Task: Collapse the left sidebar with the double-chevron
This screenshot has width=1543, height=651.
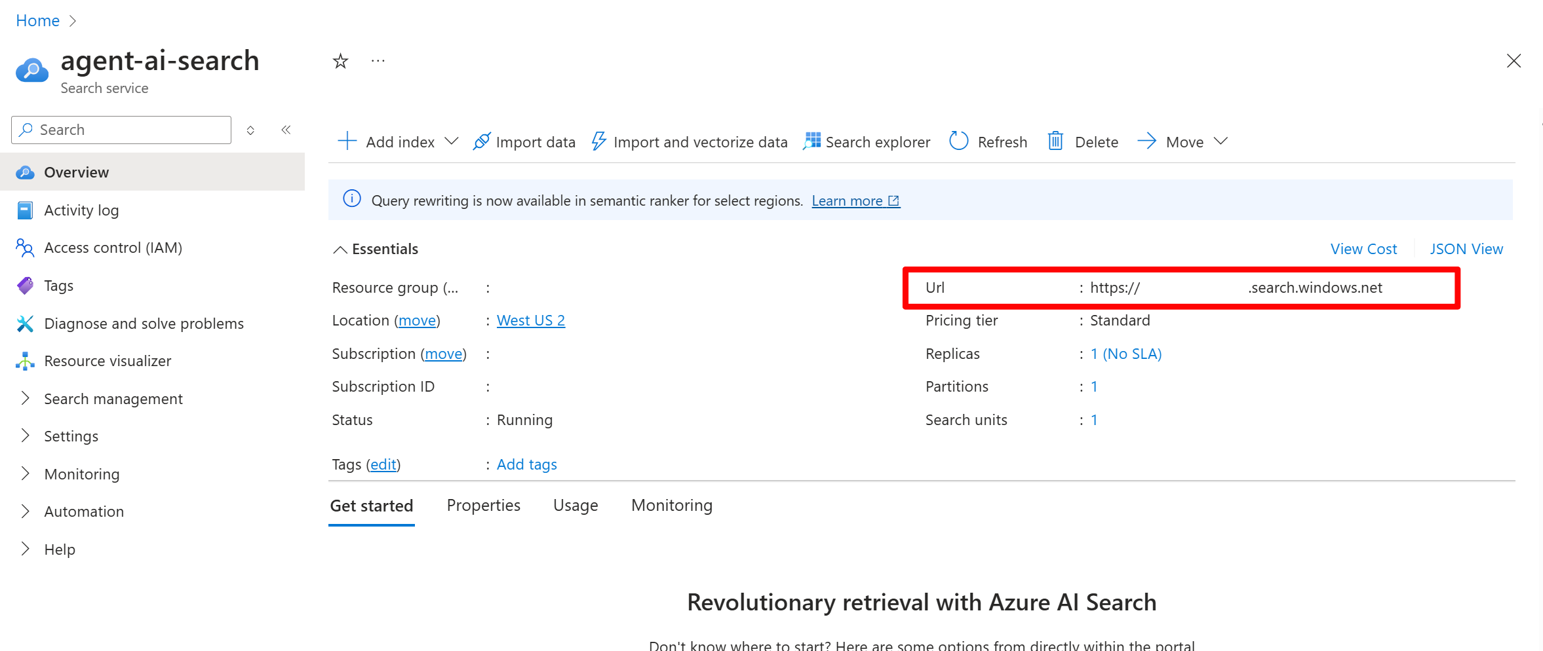Action: click(286, 130)
